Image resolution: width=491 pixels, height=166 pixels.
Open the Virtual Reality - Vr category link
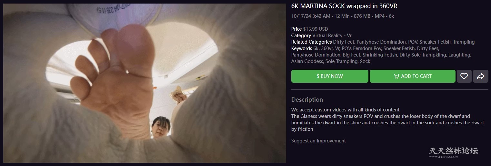click(332, 36)
